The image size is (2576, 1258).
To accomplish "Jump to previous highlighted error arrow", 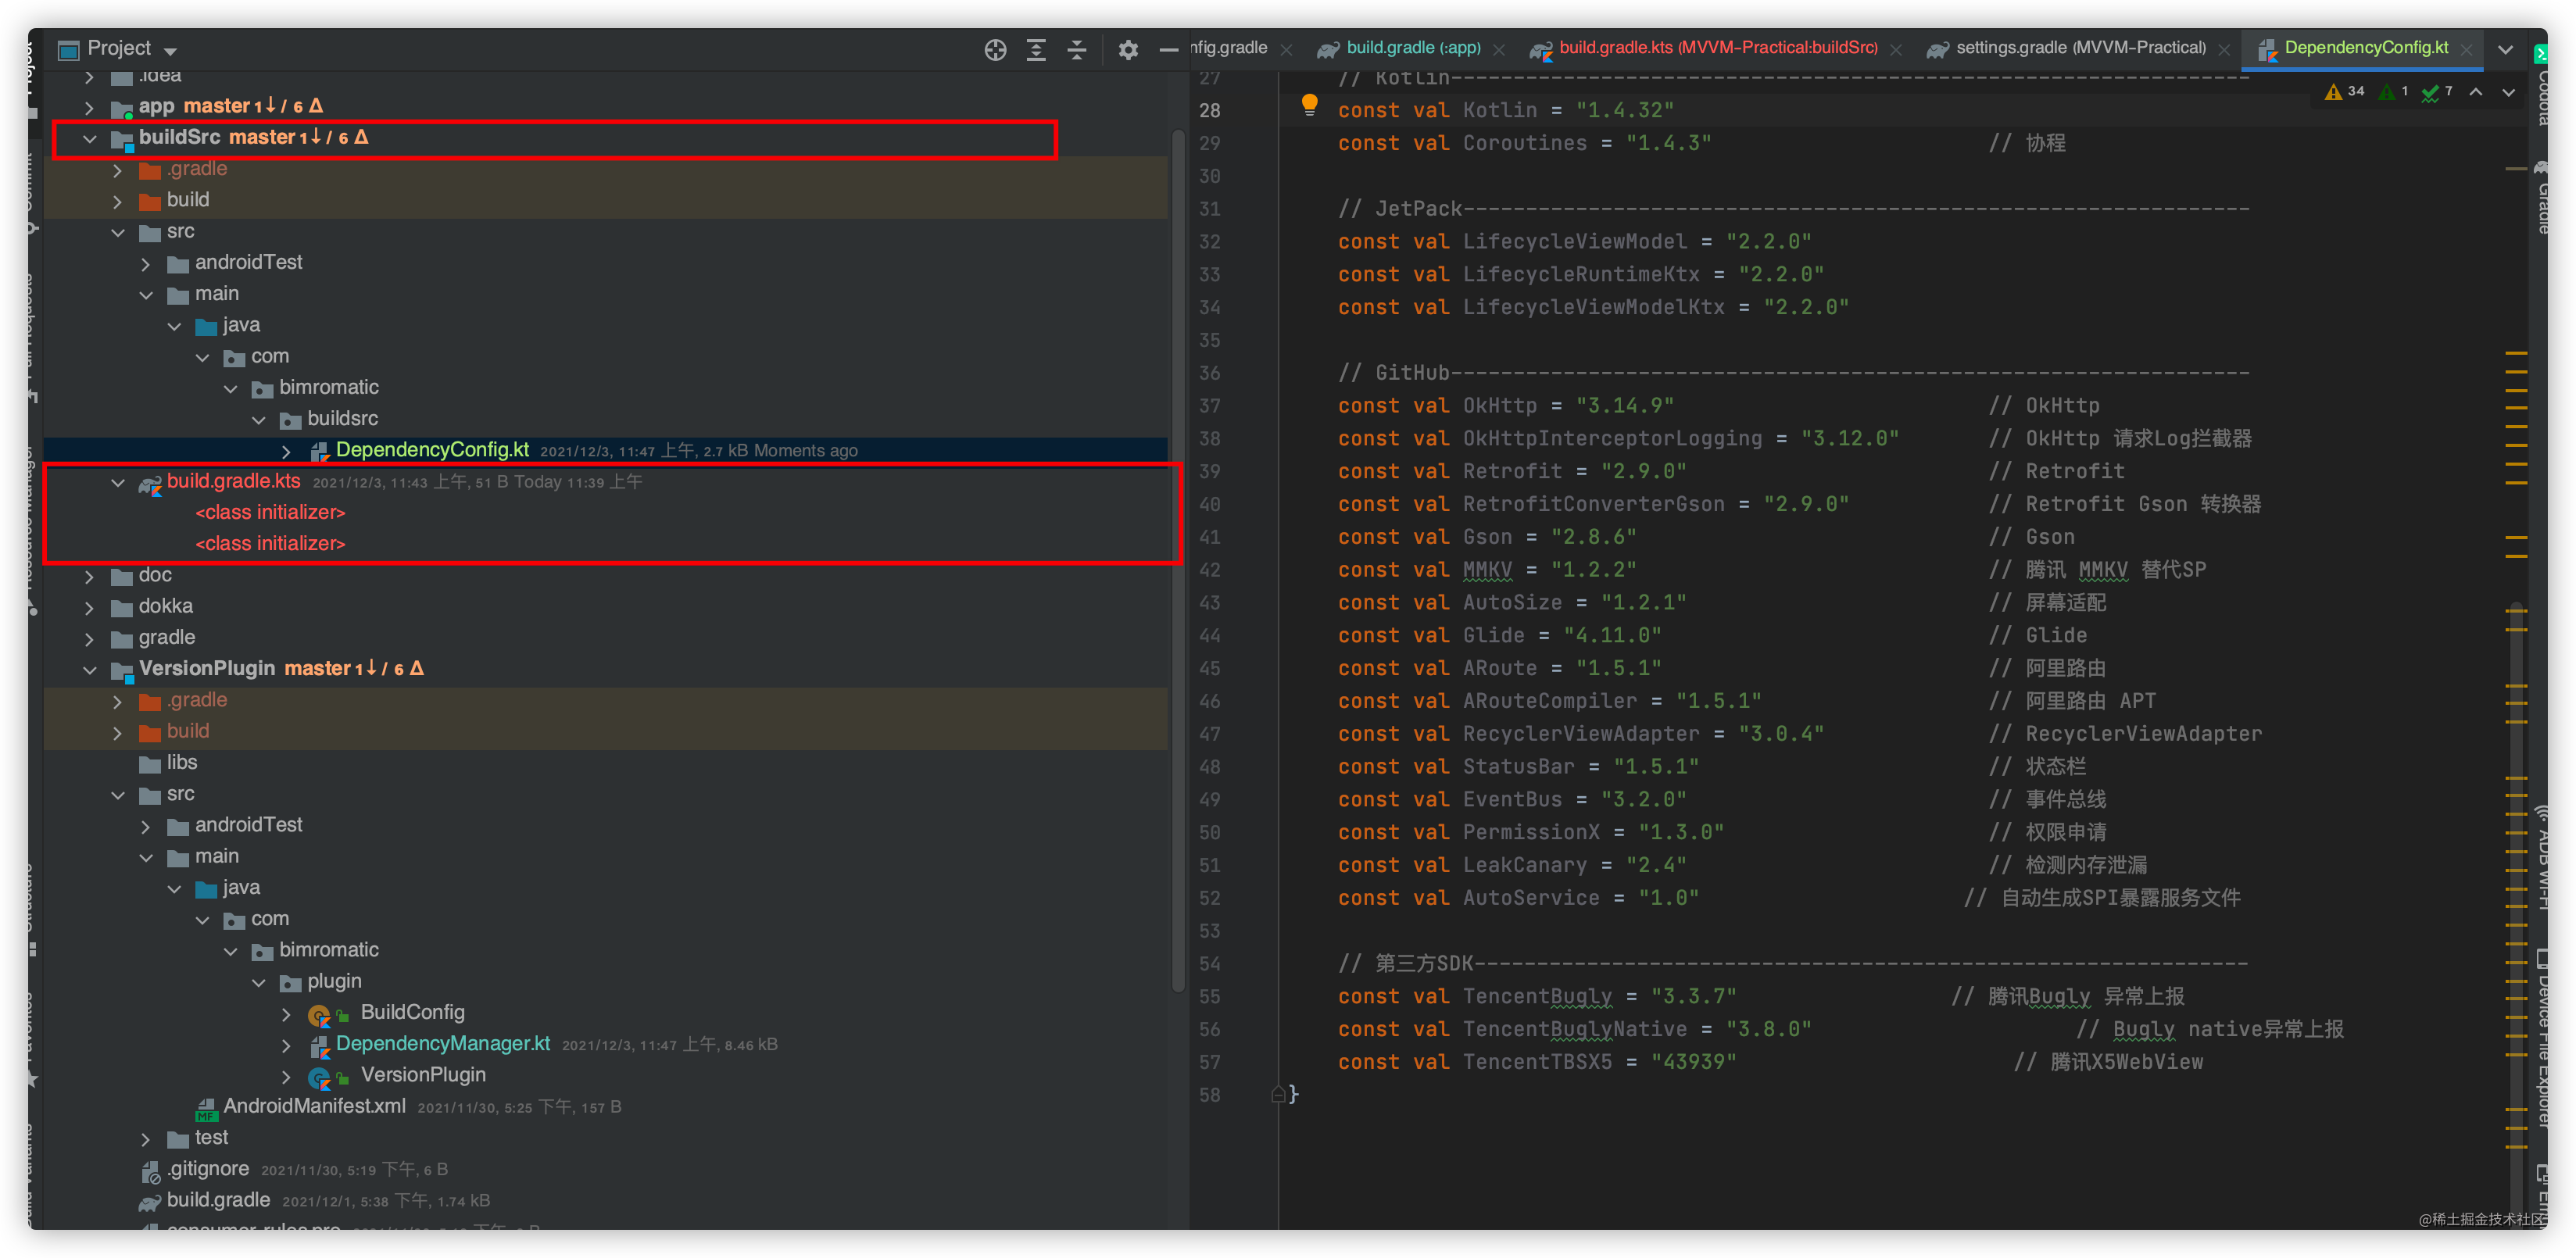I will (2476, 91).
